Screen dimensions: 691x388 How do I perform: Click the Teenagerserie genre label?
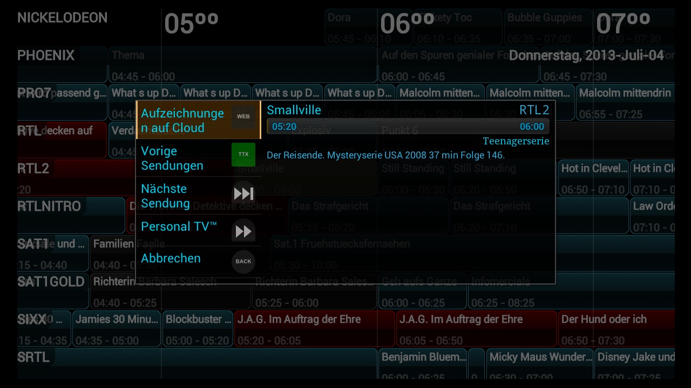click(516, 141)
